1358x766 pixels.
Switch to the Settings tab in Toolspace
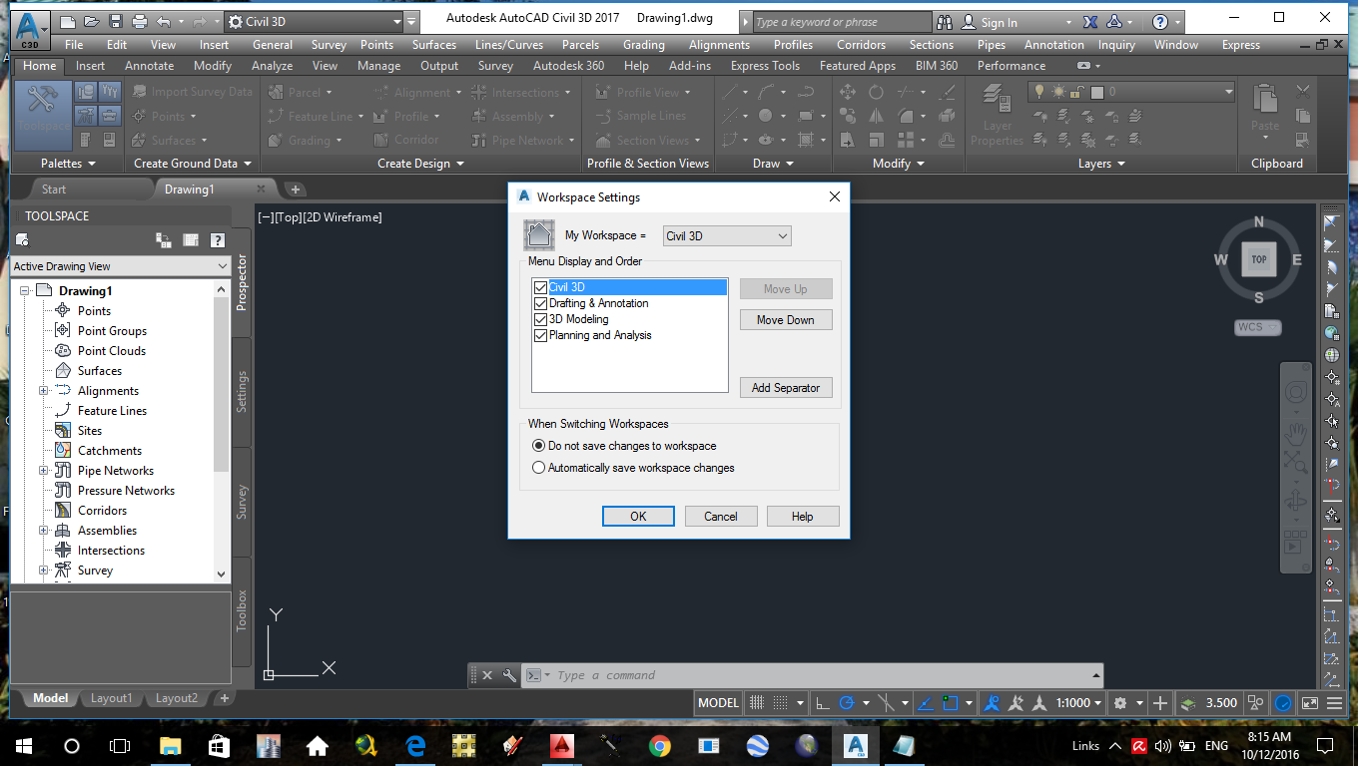coord(242,392)
